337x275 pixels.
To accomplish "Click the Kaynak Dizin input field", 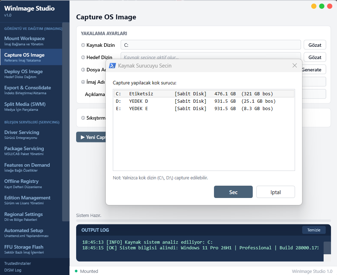I will pos(211,45).
